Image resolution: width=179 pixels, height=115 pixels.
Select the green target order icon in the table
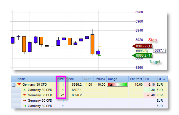[x=25, y=106]
